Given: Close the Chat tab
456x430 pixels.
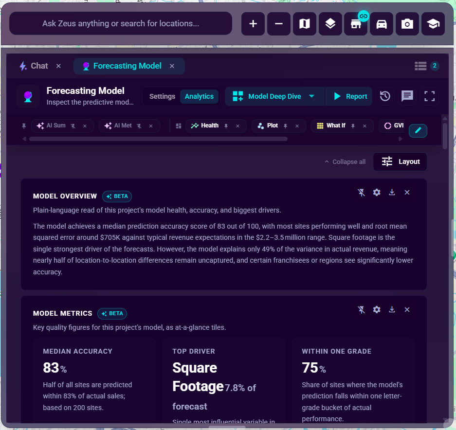Looking at the screenshot, I should tap(58, 66).
